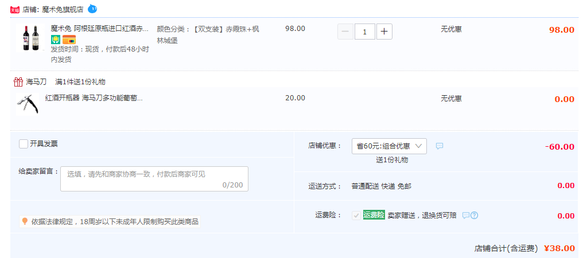
Task: Open the 魔术兔 阿根廷原瓶进口红酒 product link
Action: point(100,29)
